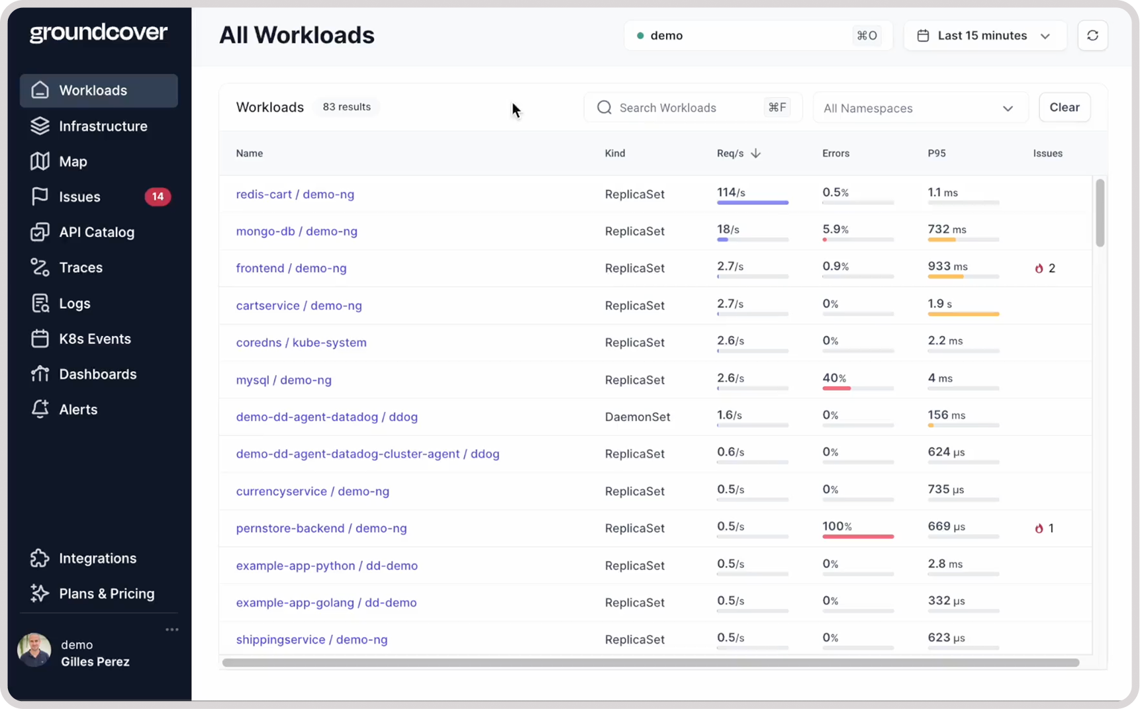Viewport: 1140px width, 709px height.
Task: Open K8s Events calendar icon
Action: click(x=40, y=339)
